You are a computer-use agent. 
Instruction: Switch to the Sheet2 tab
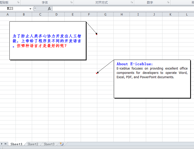[x=33, y=144]
